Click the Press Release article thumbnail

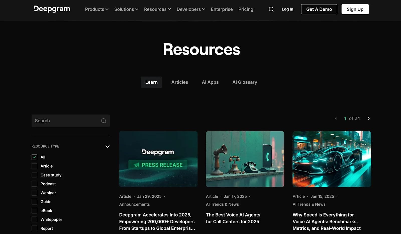pos(158,159)
